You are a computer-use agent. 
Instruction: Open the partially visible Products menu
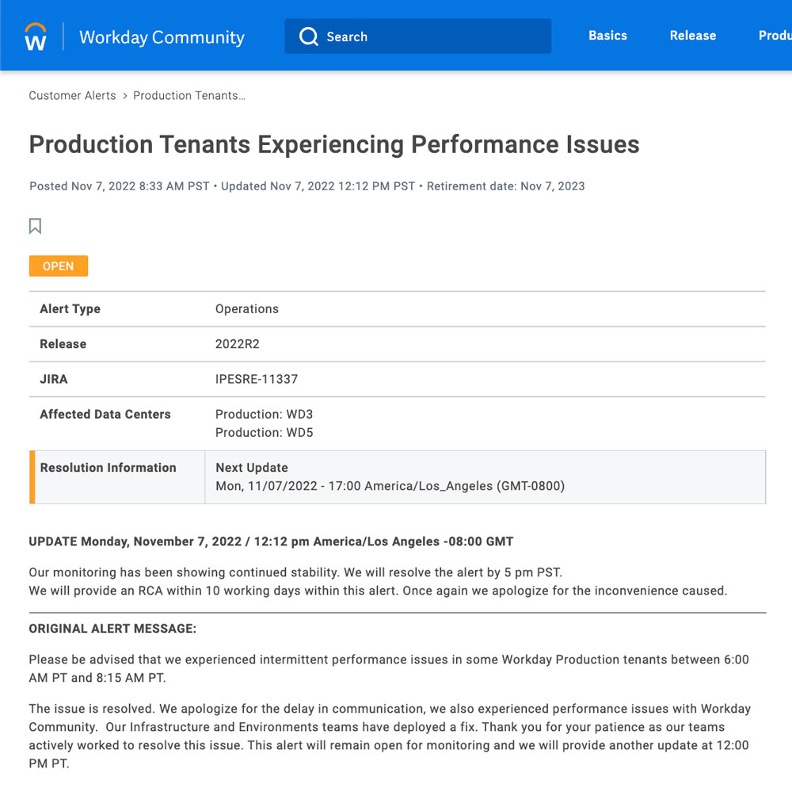775,36
